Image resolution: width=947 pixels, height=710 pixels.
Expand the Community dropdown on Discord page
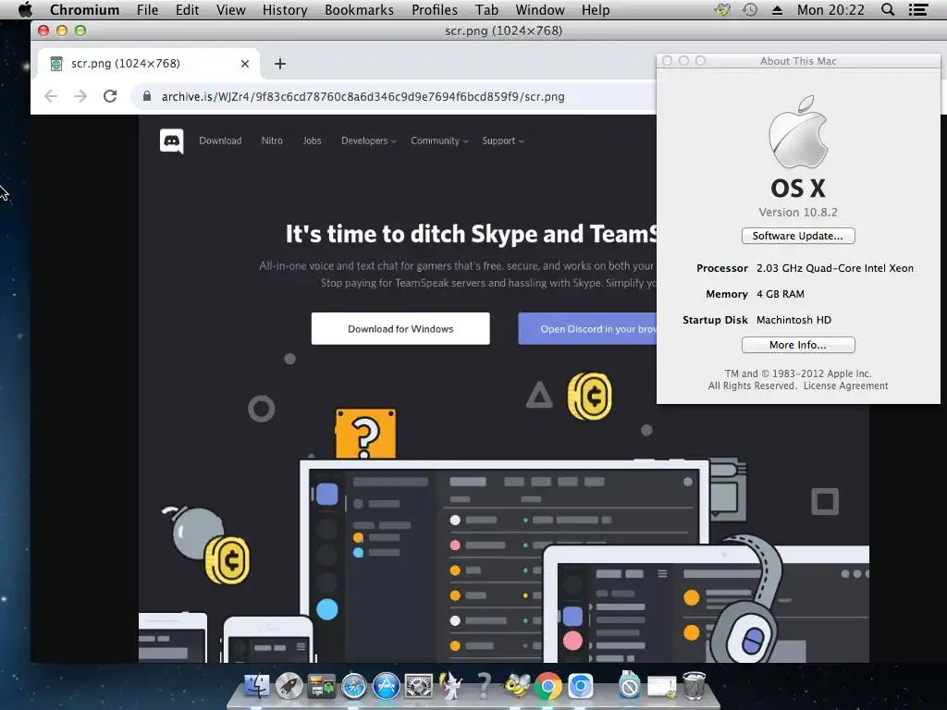(x=439, y=141)
